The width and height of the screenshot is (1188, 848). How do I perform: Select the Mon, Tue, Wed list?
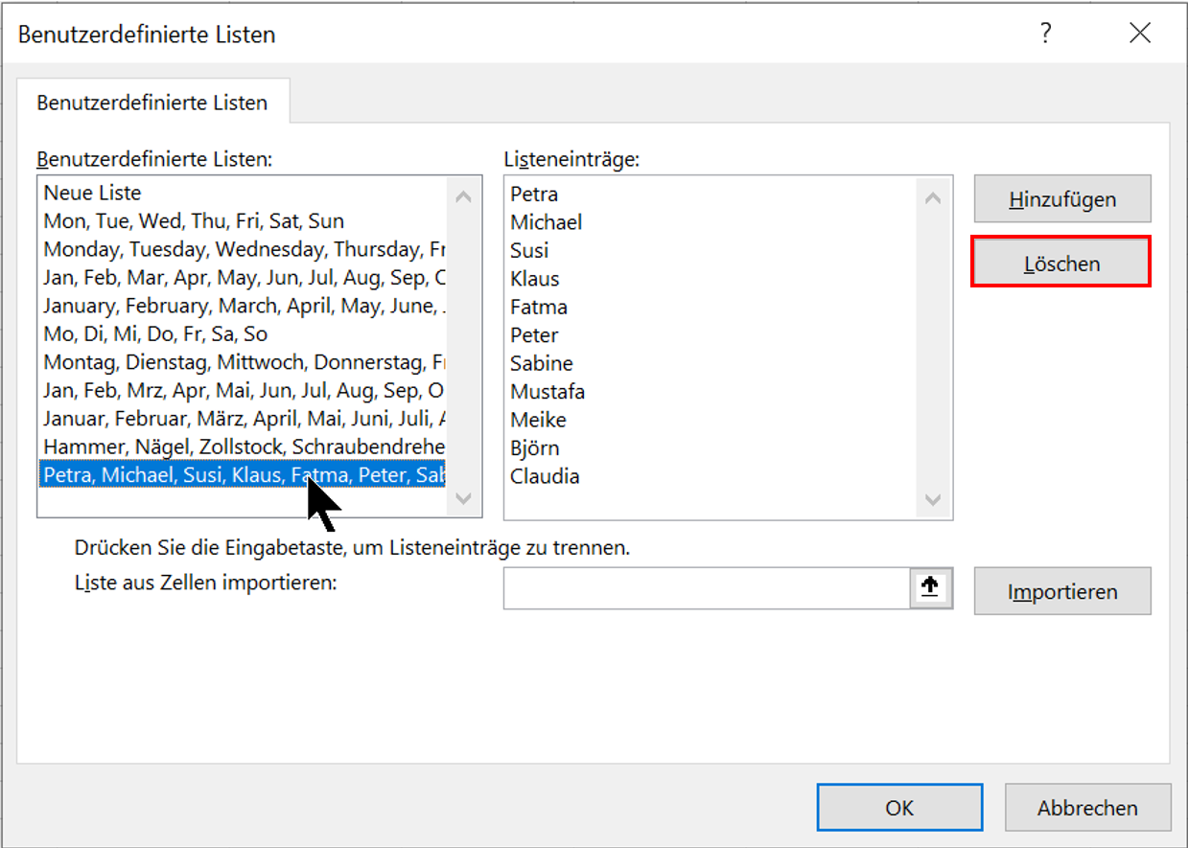click(x=243, y=221)
